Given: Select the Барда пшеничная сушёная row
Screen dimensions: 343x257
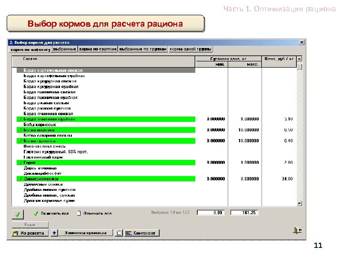Looking at the screenshot, I should pos(106,98).
